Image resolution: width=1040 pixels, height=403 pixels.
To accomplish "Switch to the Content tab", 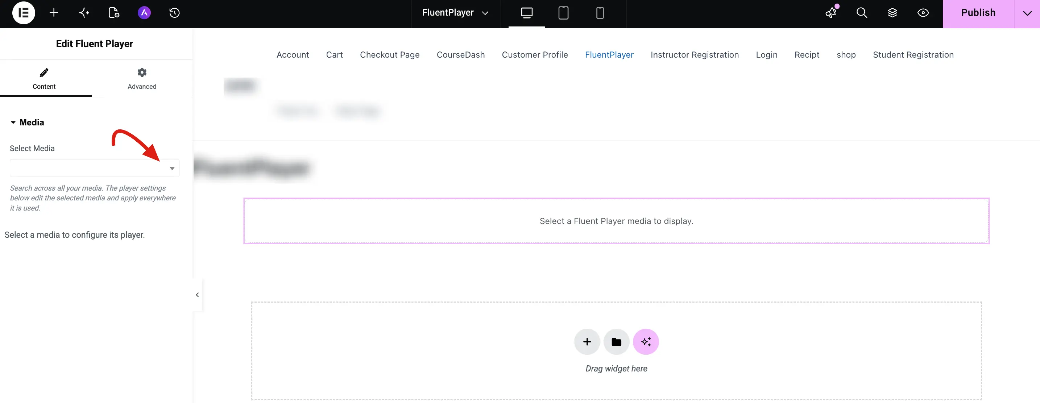I will [44, 78].
